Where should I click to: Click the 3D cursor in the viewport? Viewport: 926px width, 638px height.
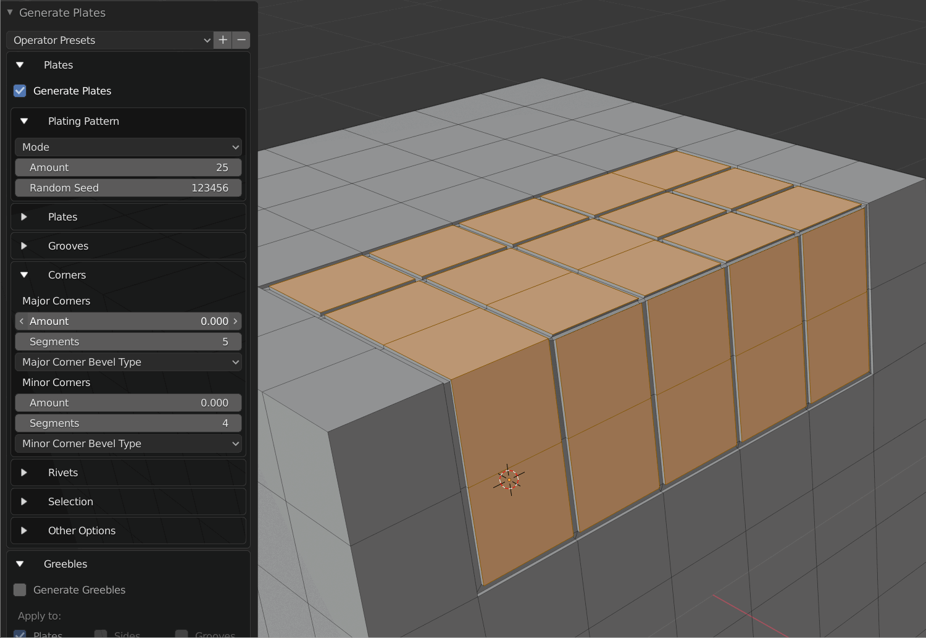tap(509, 480)
